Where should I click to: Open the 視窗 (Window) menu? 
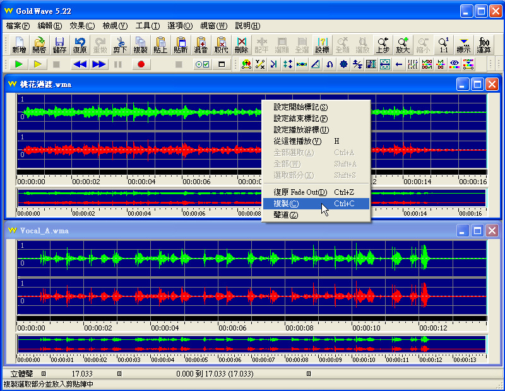[x=213, y=26]
